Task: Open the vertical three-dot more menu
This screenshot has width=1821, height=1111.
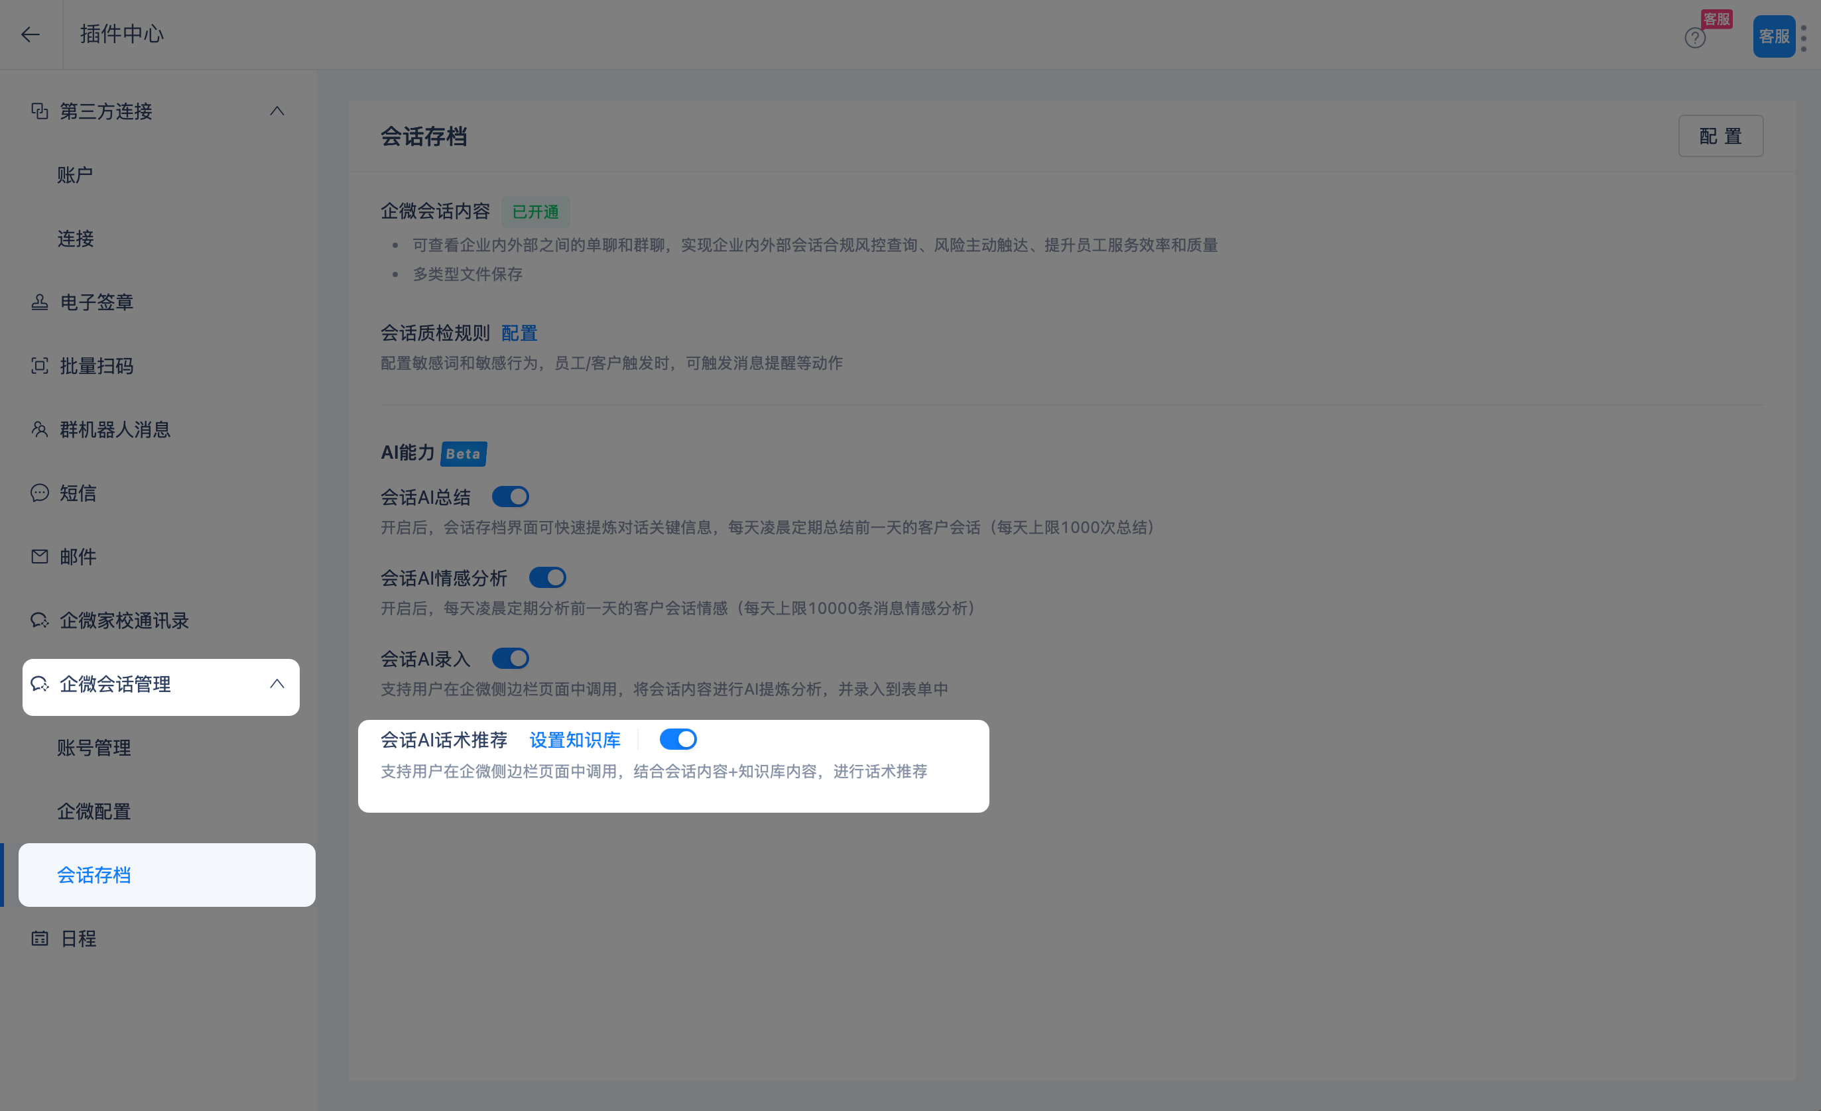Action: (x=1804, y=38)
